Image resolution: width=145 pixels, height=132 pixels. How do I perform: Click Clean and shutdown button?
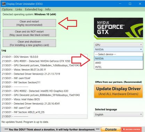29,43
